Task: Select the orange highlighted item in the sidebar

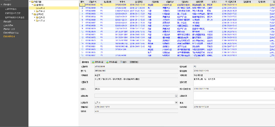Action: (x=9, y=36)
